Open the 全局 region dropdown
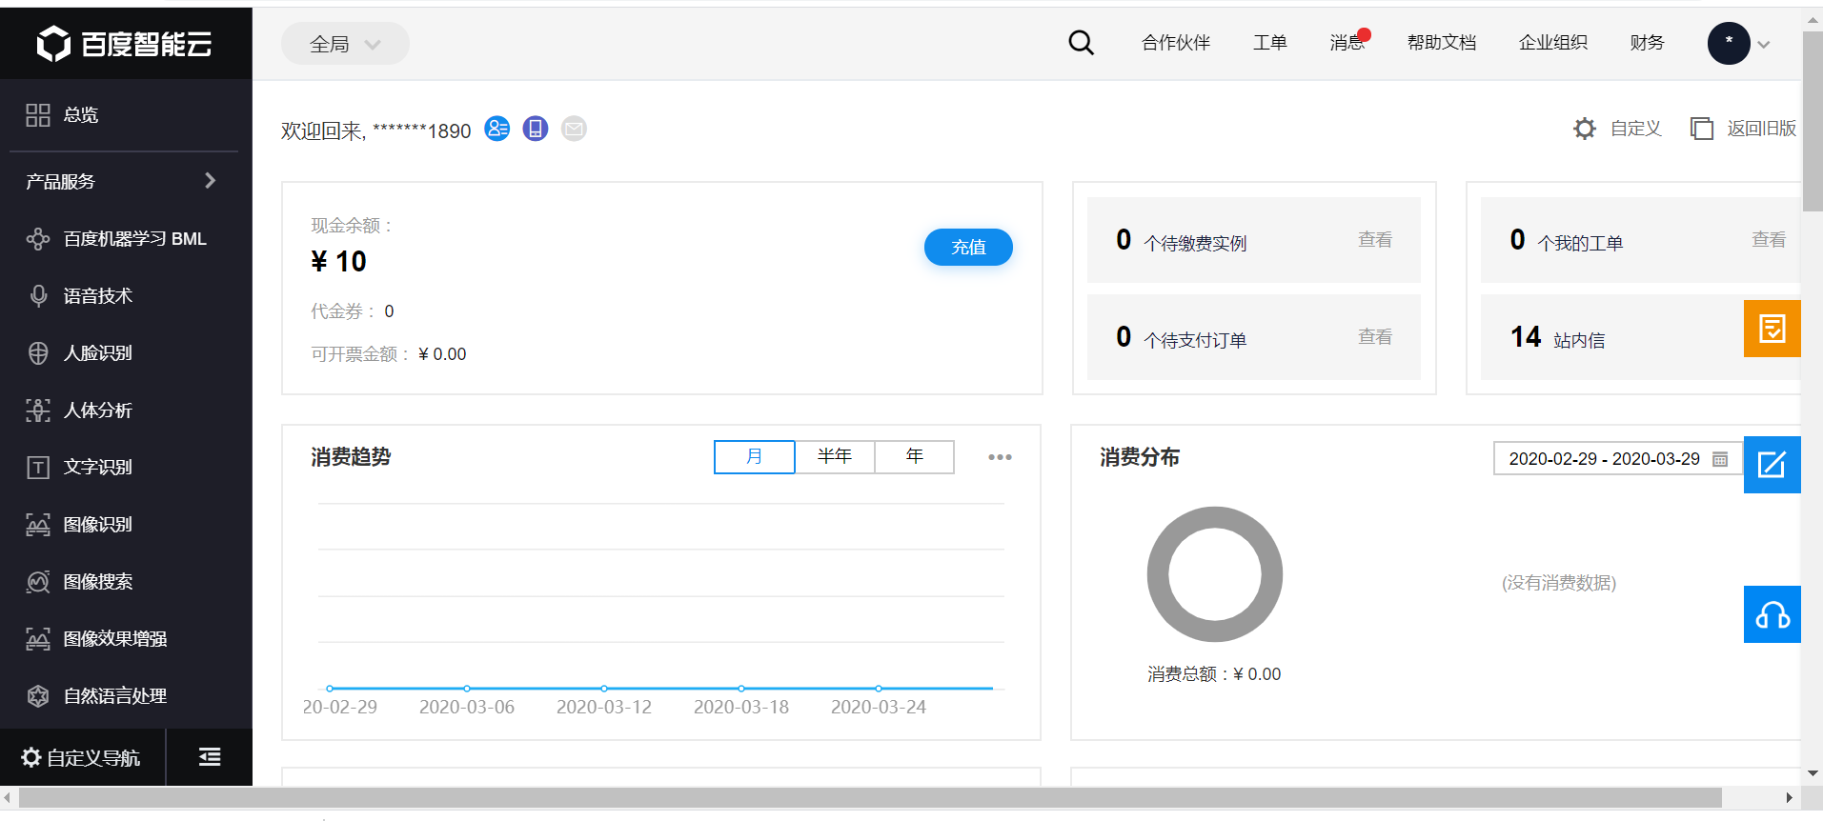Screen dimensions: 1823x821 pyautogui.click(x=345, y=44)
